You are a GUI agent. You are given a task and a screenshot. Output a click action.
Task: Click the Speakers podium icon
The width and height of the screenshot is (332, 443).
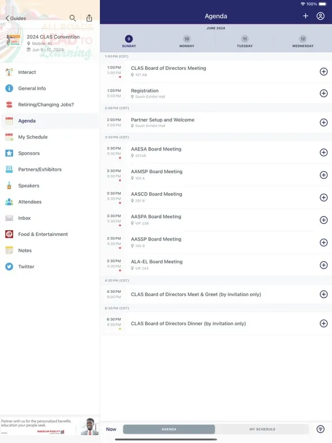click(9, 186)
